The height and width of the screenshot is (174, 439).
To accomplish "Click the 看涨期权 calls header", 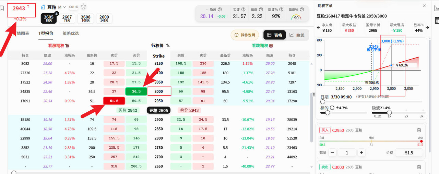I will pos(59,46).
